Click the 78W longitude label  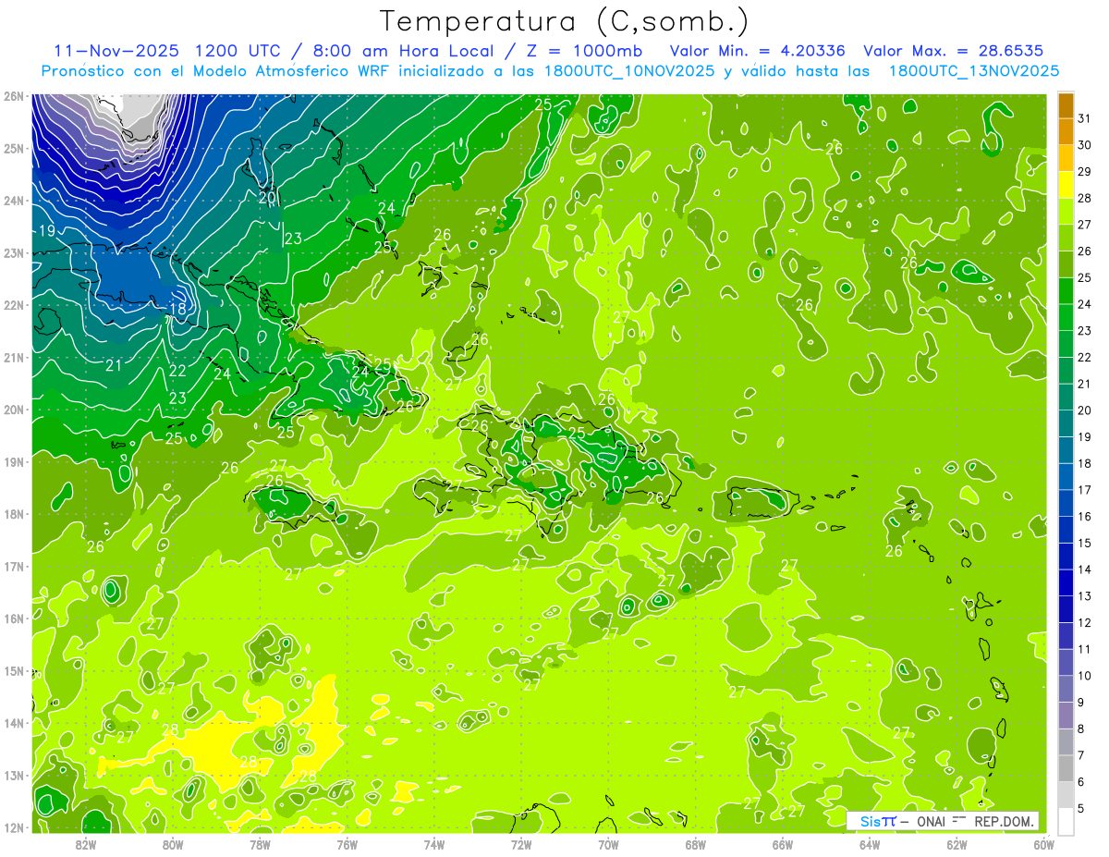[x=260, y=844]
